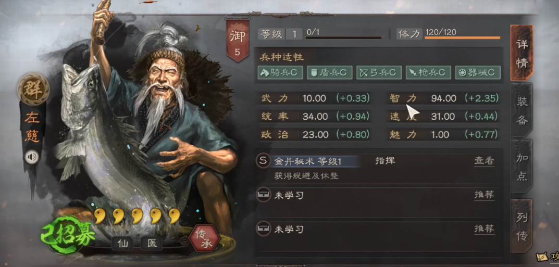
Task: Select the S-rank skill 金丹秘术 icon
Action: [263, 161]
